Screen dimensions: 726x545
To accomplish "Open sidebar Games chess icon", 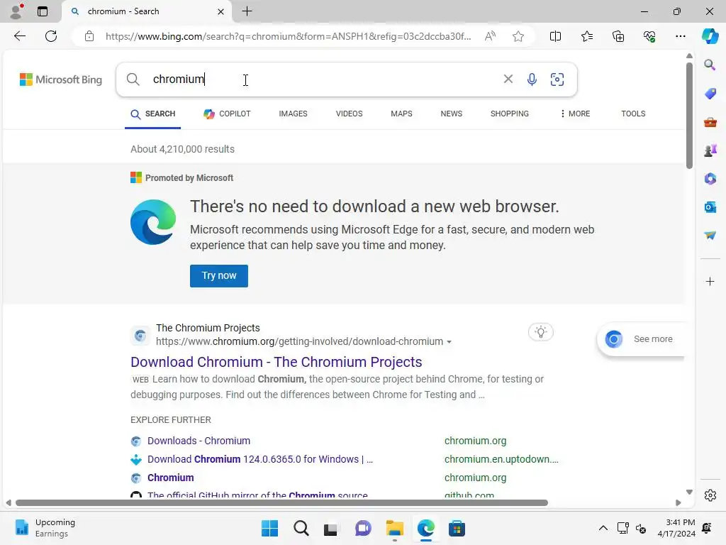I will pyautogui.click(x=710, y=150).
